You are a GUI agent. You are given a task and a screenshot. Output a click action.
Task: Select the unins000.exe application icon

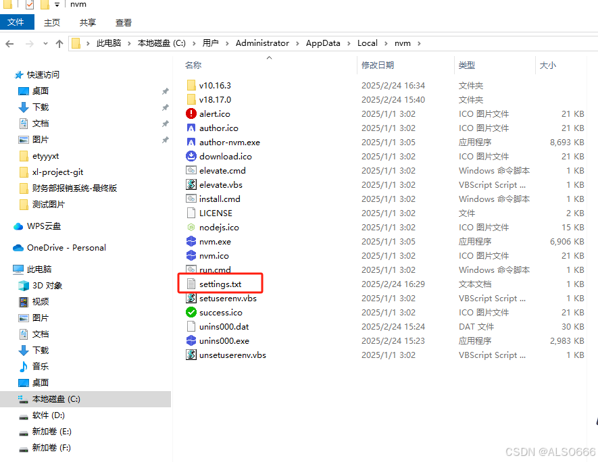point(191,340)
